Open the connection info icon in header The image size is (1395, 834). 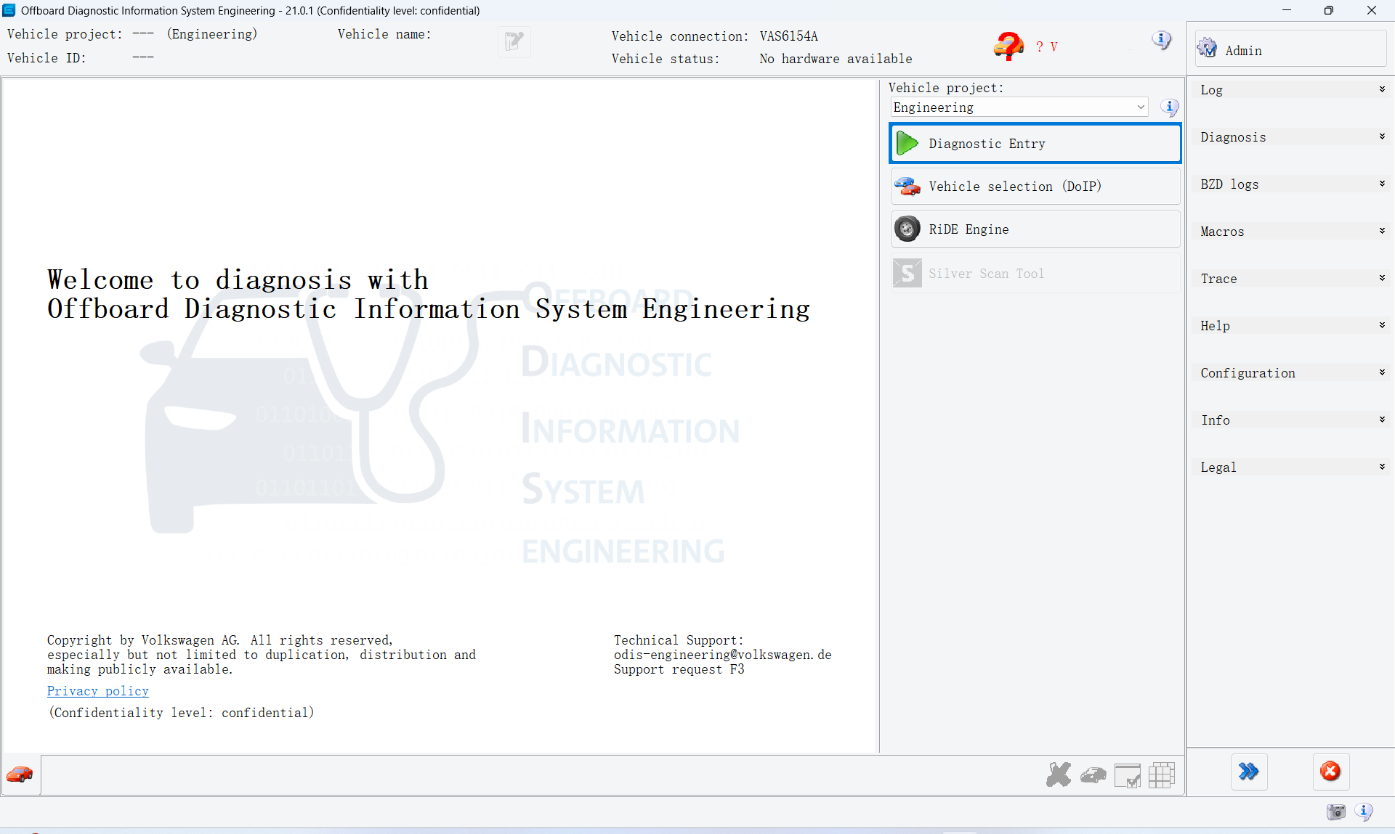pyautogui.click(x=1161, y=40)
